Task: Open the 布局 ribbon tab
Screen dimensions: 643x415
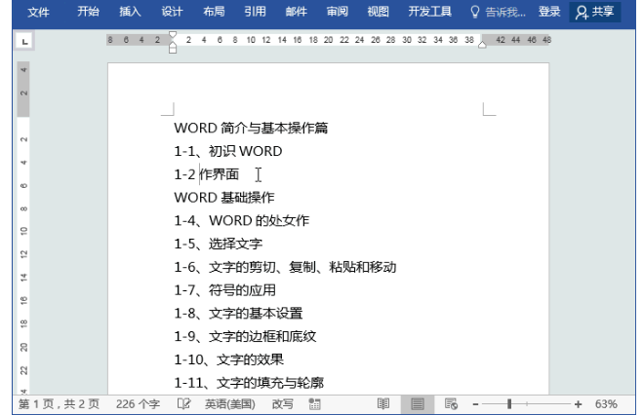Action: [x=214, y=12]
